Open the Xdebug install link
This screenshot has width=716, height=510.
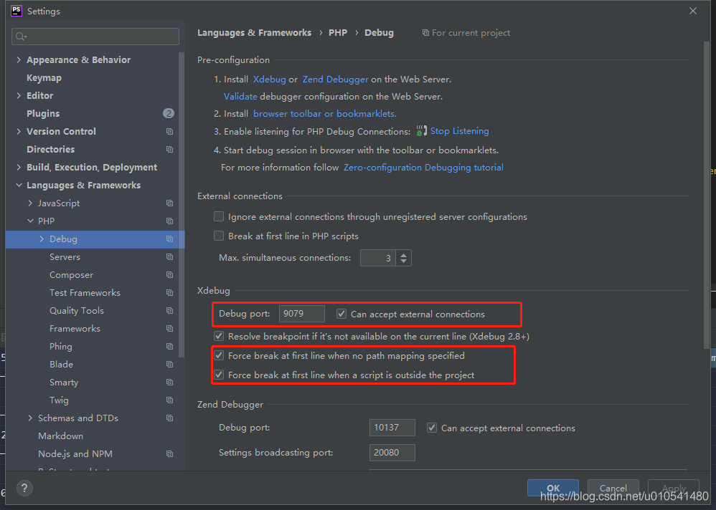(270, 80)
